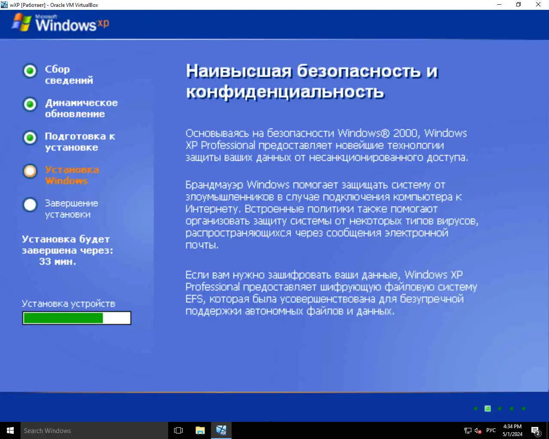Open the network tray icon
Viewport: 549px width, 439px height.
point(468,430)
